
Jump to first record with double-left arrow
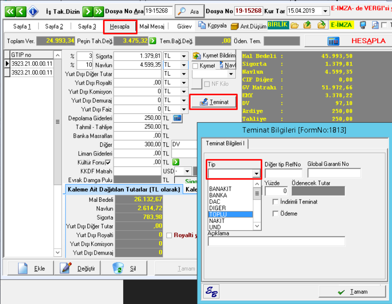10,11
